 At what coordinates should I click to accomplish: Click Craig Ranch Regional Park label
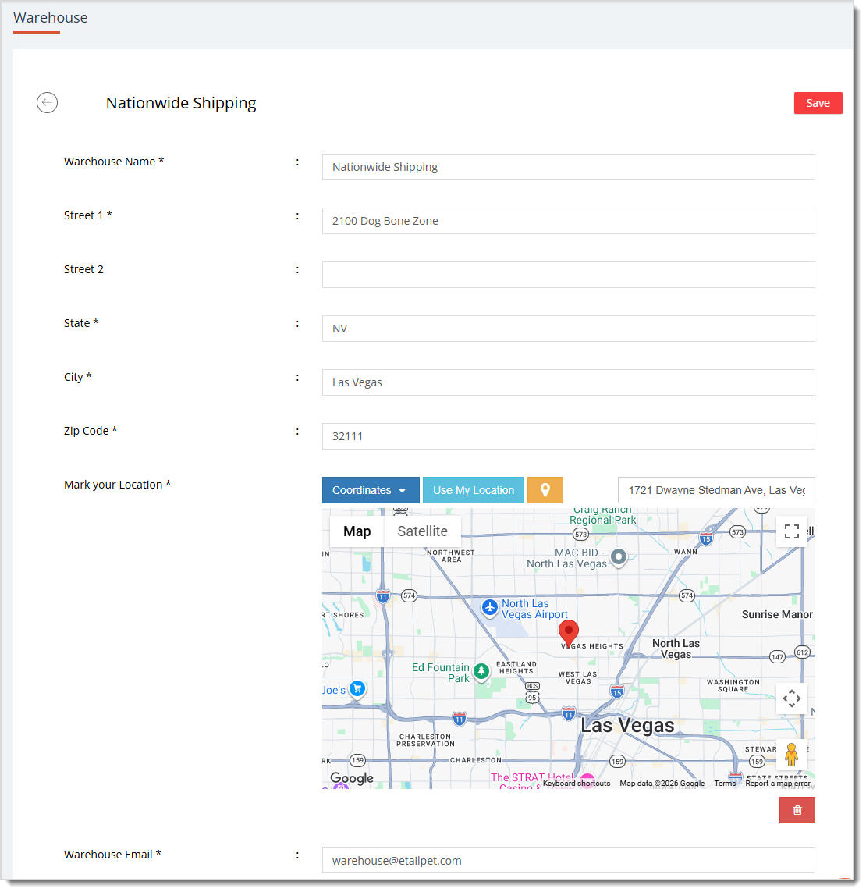coord(603,515)
